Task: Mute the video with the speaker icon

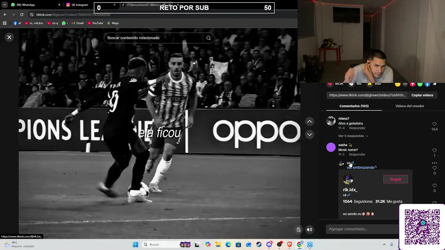Action: (x=309, y=230)
